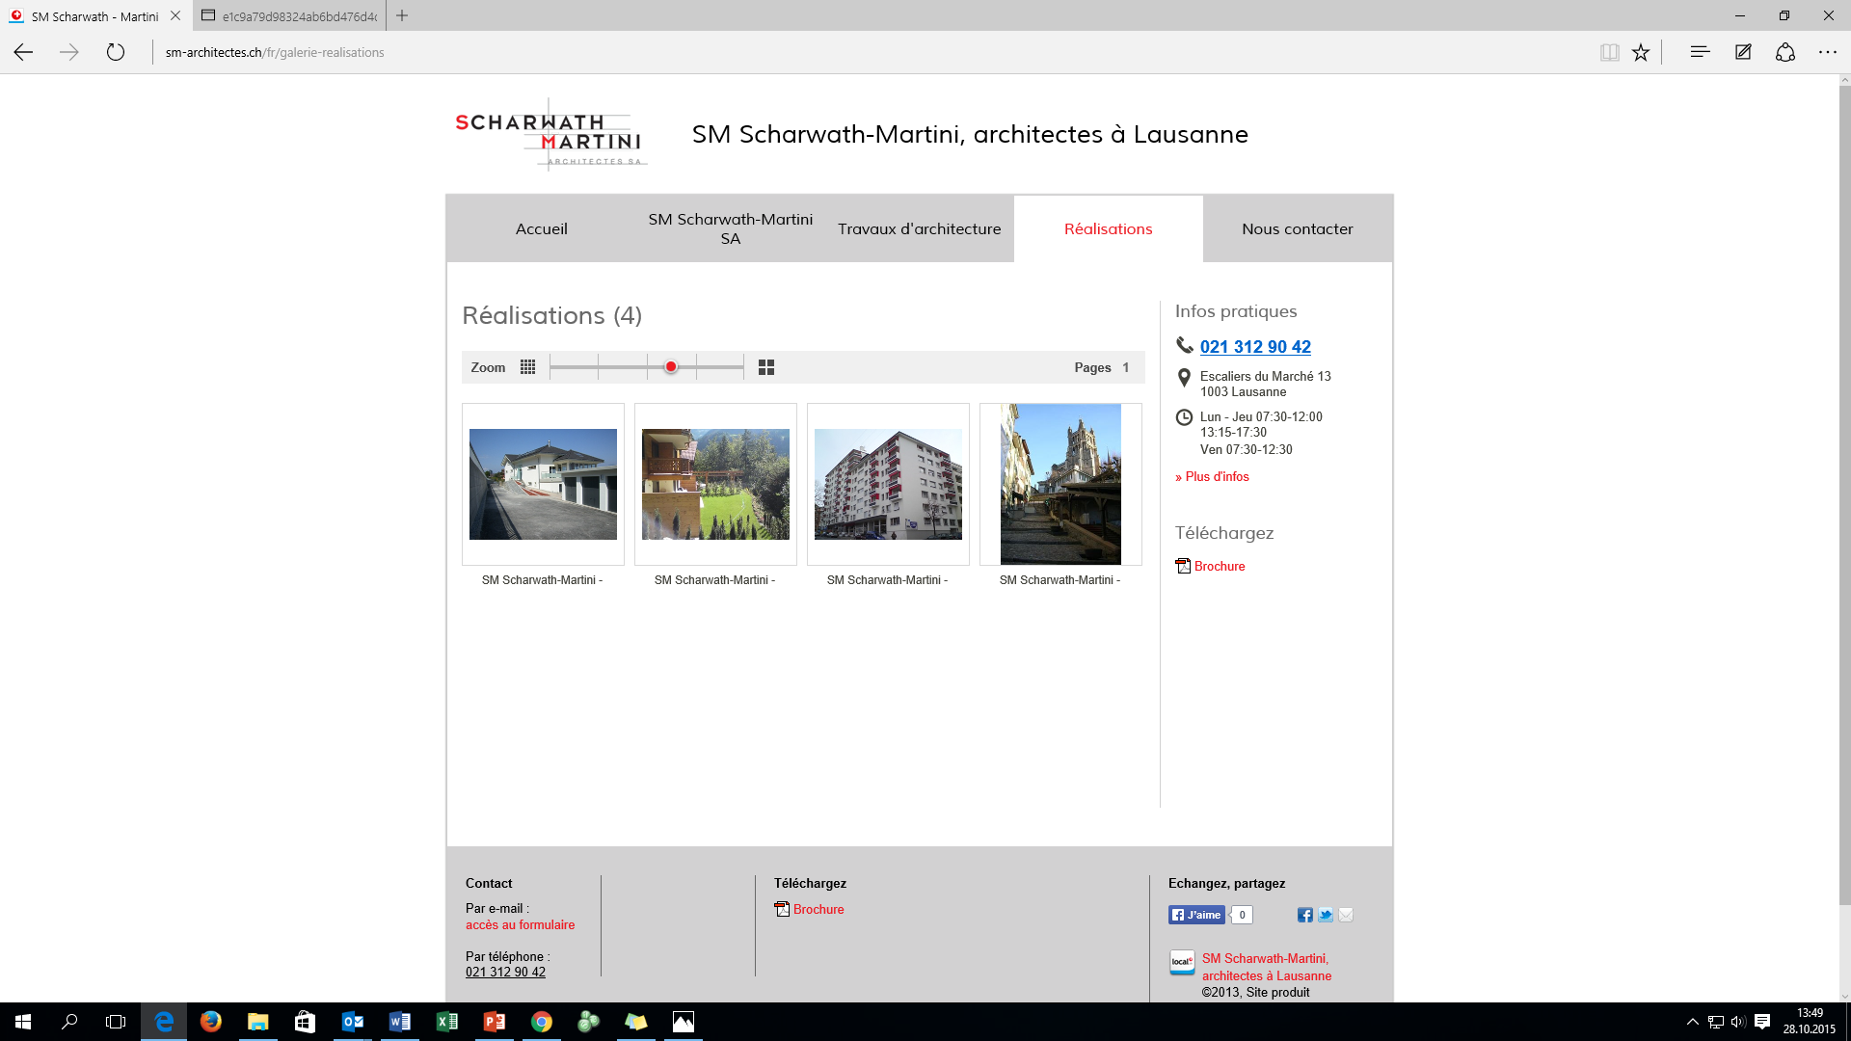
Task: Click the small grid zoom icon
Action: tap(527, 367)
